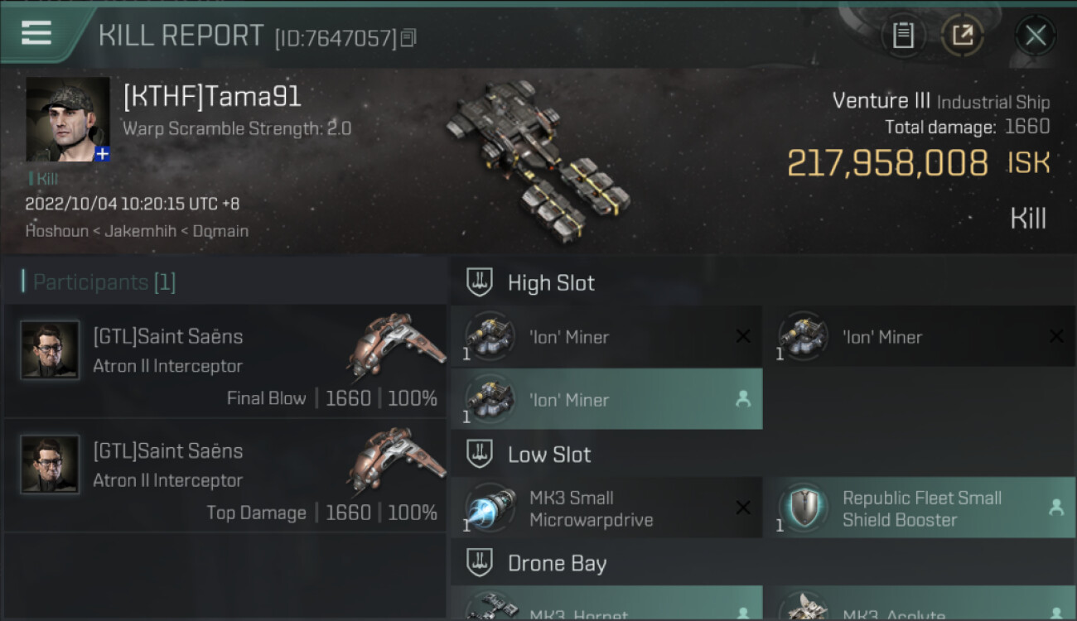The image size is (1077, 621).
Task: Open the hamburger menu icon
Action: tap(36, 32)
